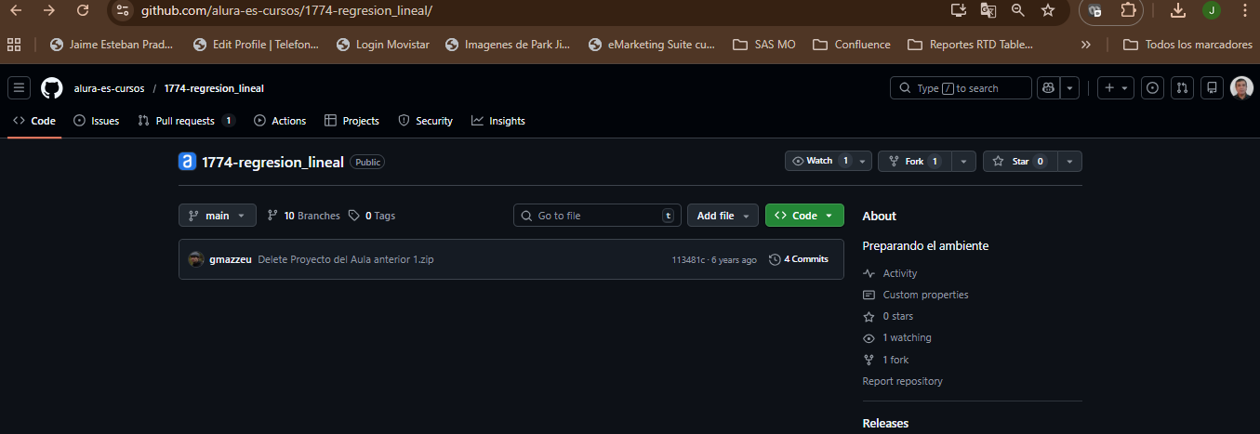Open GitHub hamburger navigation menu
This screenshot has width=1260, height=434.
click(19, 88)
